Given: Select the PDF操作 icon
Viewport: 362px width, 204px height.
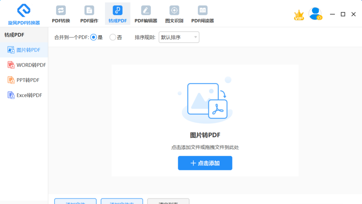Looking at the screenshot, I should (x=89, y=13).
